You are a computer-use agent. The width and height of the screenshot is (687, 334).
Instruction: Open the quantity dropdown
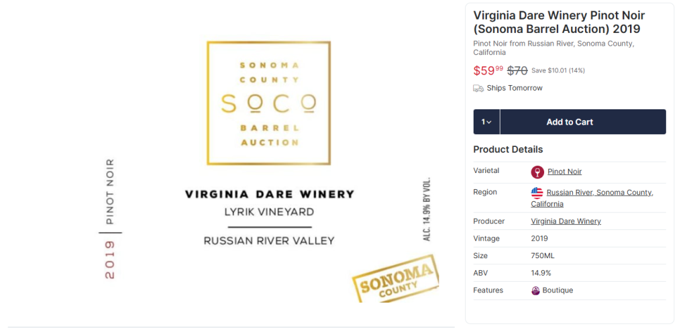pos(486,122)
